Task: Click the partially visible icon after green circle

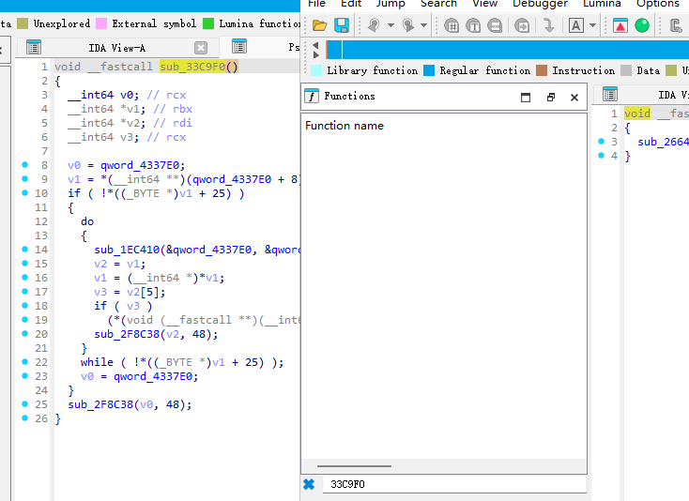Action: coord(677,25)
